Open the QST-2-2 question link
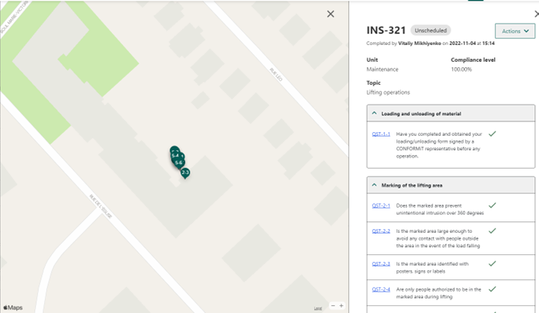Screen dimensions: 539x313 [381, 231]
